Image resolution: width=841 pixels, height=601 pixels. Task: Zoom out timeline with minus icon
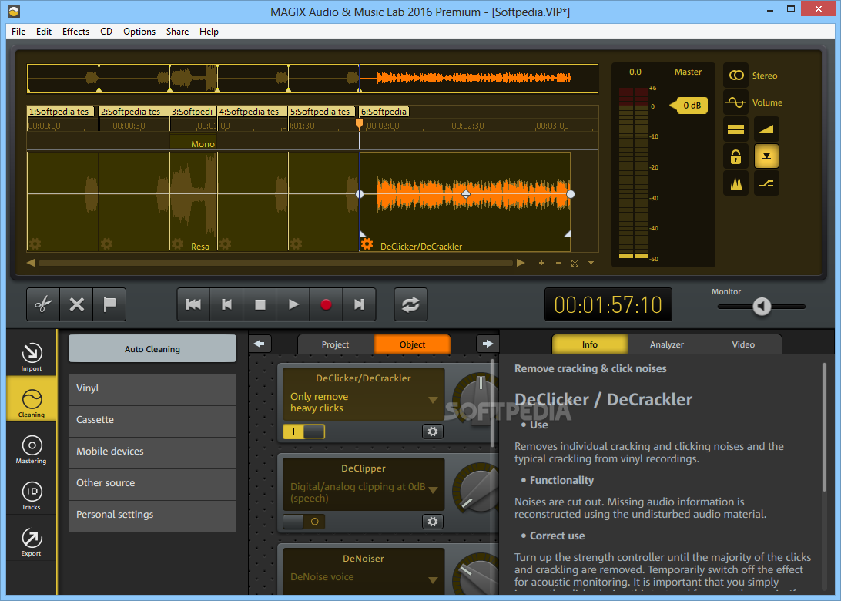558,263
